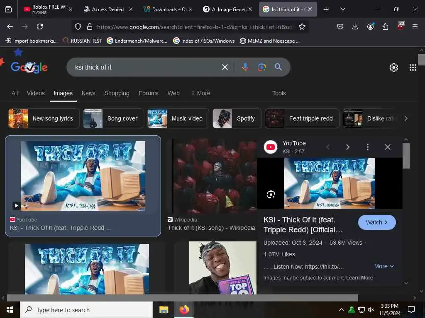The width and height of the screenshot is (425, 318).
Task: Show the next image in preview panel
Action: pyautogui.click(x=348, y=147)
